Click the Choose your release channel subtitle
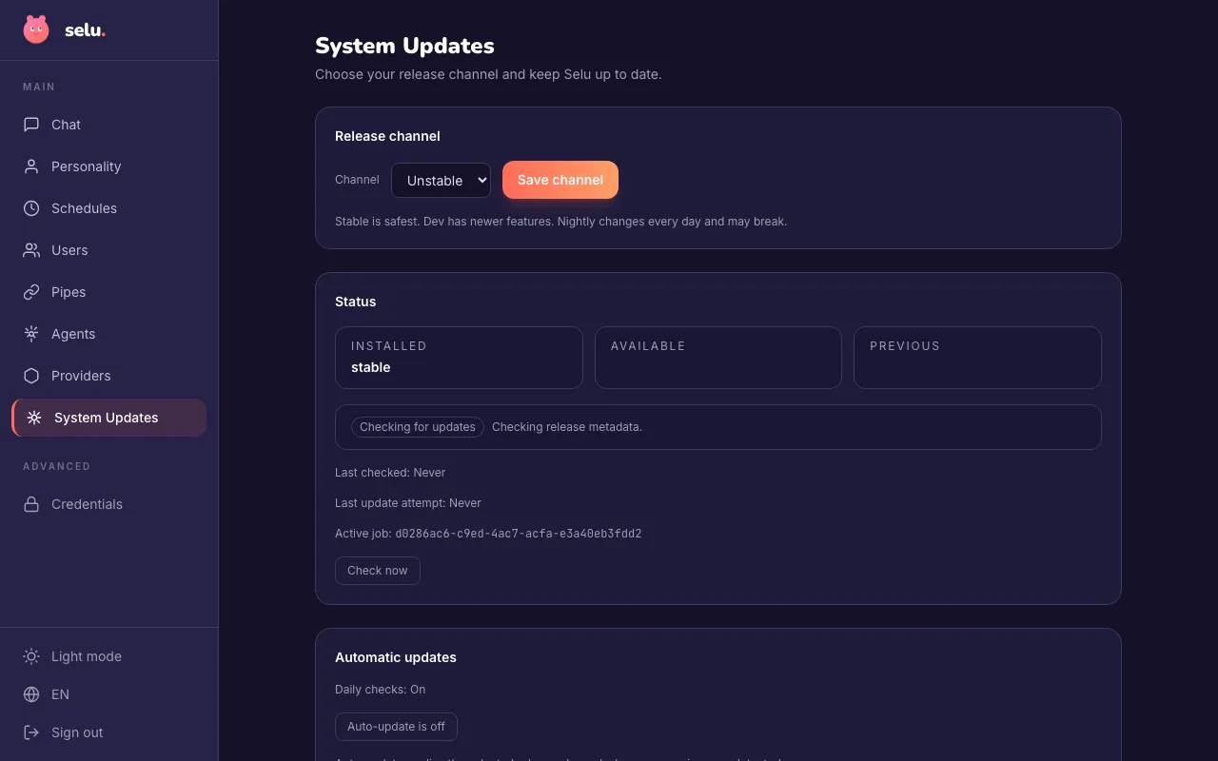Screen dimensions: 1218x761 pos(488,74)
